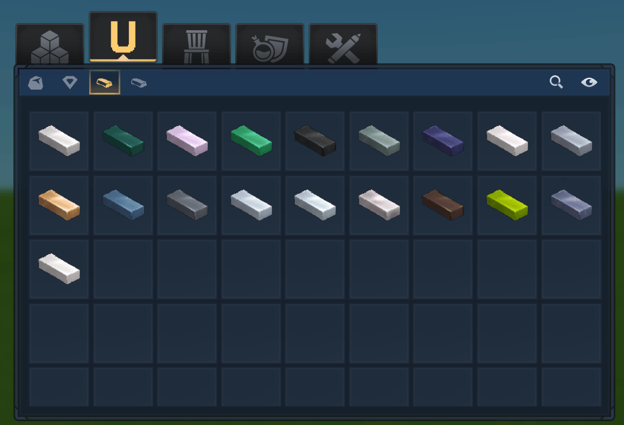Select the dark brown ingot
The width and height of the screenshot is (624, 425).
point(443,205)
